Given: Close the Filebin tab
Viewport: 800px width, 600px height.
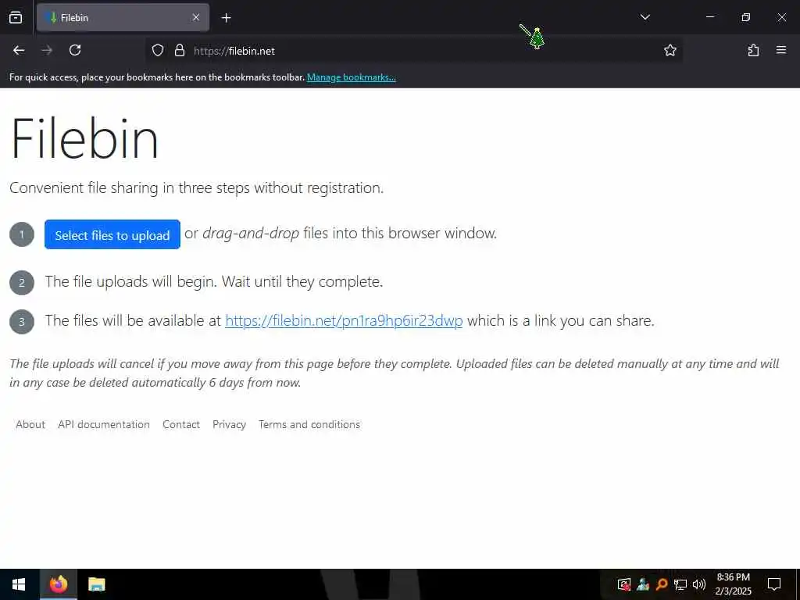Looking at the screenshot, I should [196, 17].
